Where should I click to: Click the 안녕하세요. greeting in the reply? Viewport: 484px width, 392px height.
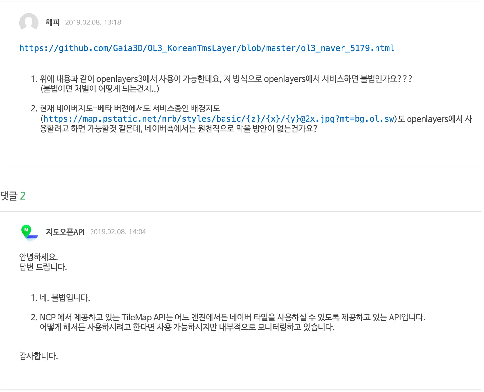(x=39, y=257)
